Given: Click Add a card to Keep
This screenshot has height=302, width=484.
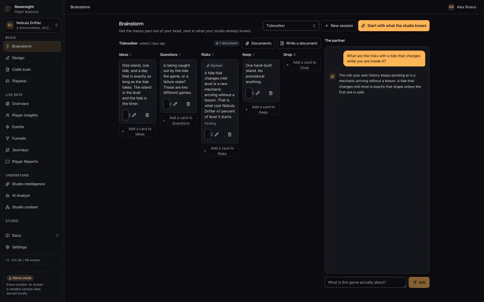Looking at the screenshot, I should 261,110.
